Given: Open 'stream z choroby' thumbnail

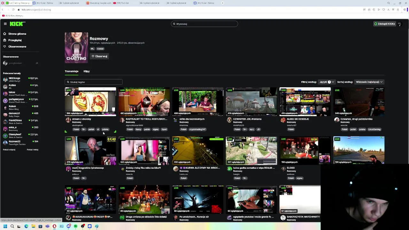Looking at the screenshot, I should tap(90, 102).
